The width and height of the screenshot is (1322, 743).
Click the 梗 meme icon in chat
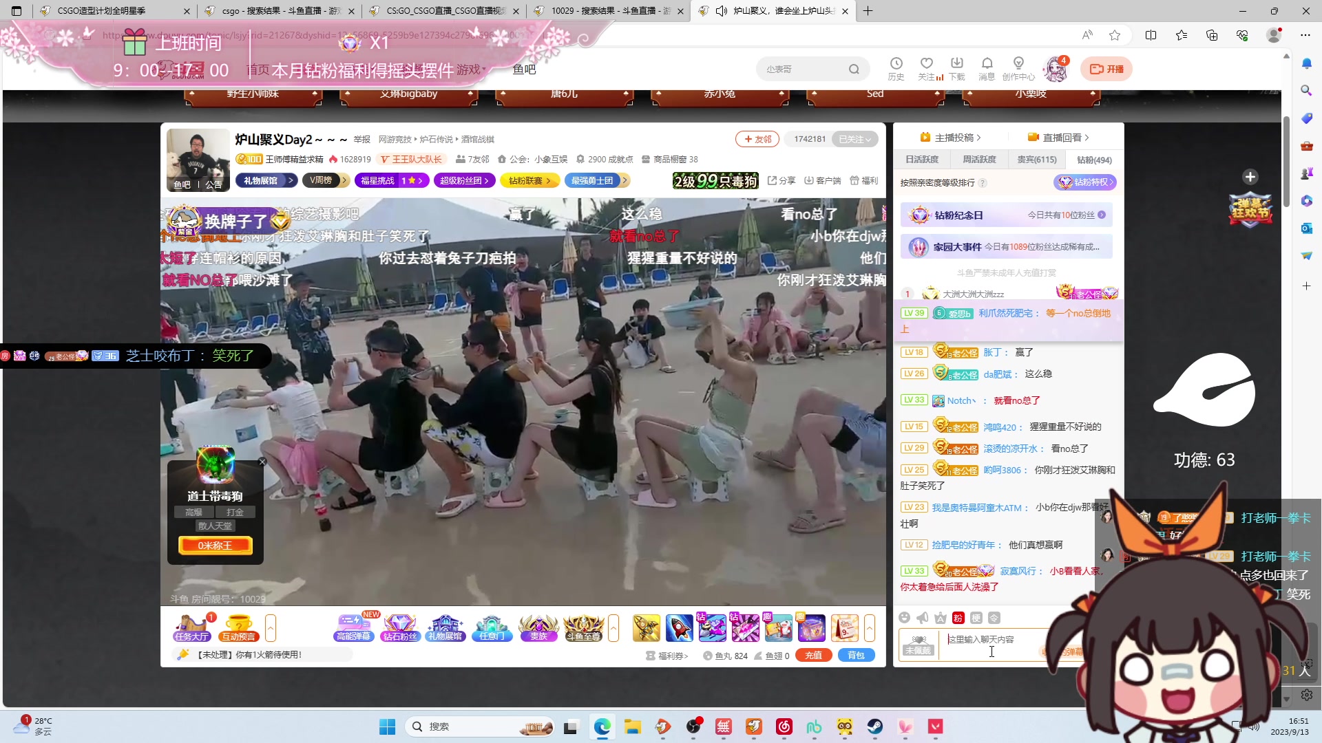[976, 618]
